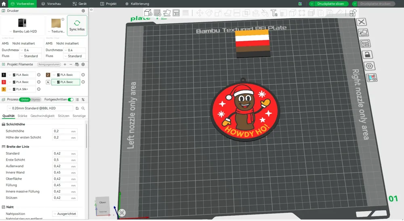Delete filament 2 PLA Basic row
The image size is (404, 221).
[x=83, y=74]
